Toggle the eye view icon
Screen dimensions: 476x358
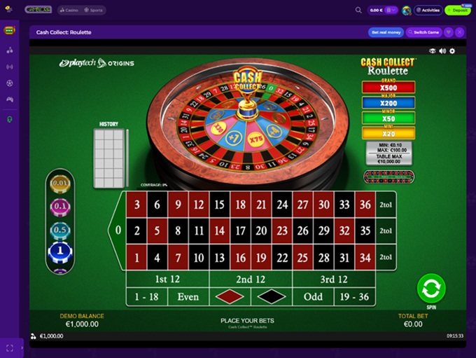point(433,51)
